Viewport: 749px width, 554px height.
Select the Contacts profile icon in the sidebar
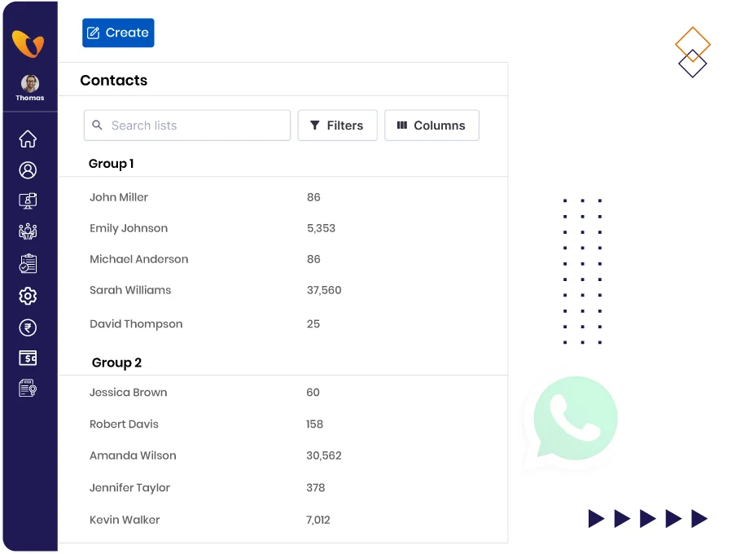click(x=28, y=170)
